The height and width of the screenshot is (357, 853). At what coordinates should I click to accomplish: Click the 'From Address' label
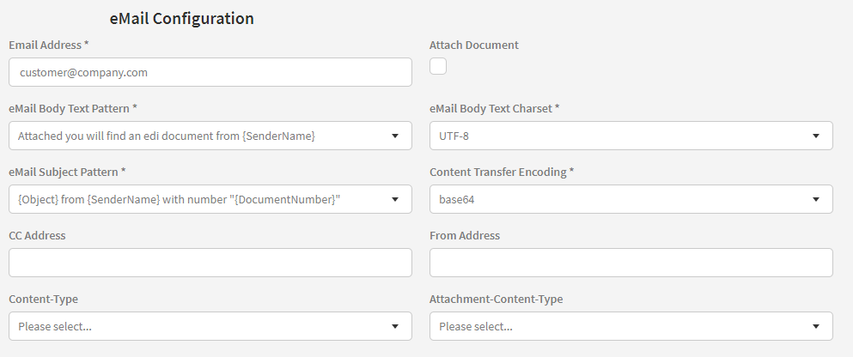464,235
